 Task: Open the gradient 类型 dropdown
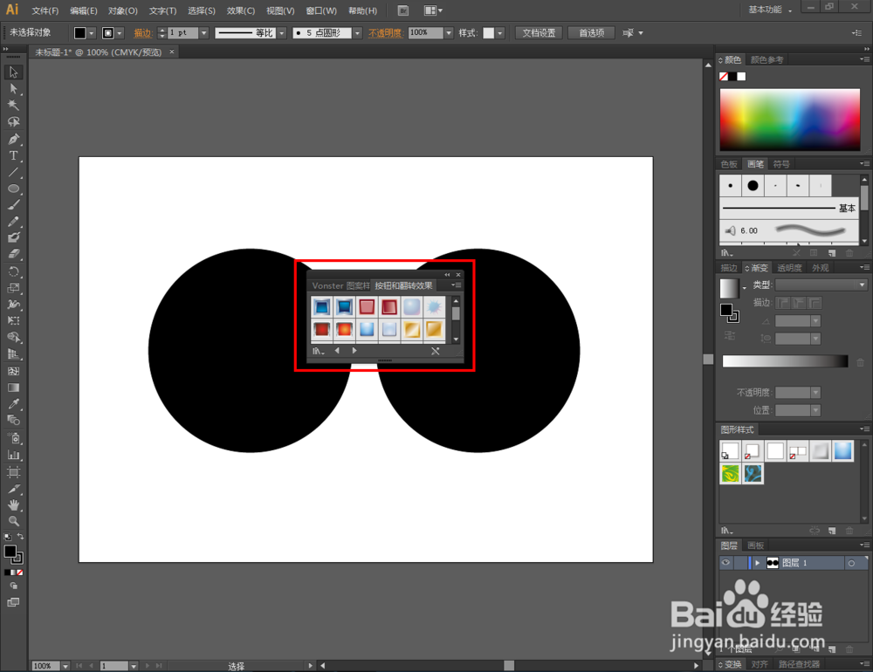[821, 285]
